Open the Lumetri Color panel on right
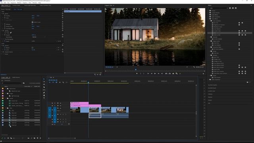This screenshot has width=254, height=143. 212,91
